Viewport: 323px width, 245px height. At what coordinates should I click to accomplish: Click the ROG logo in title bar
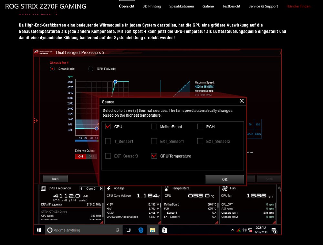pos(43,52)
